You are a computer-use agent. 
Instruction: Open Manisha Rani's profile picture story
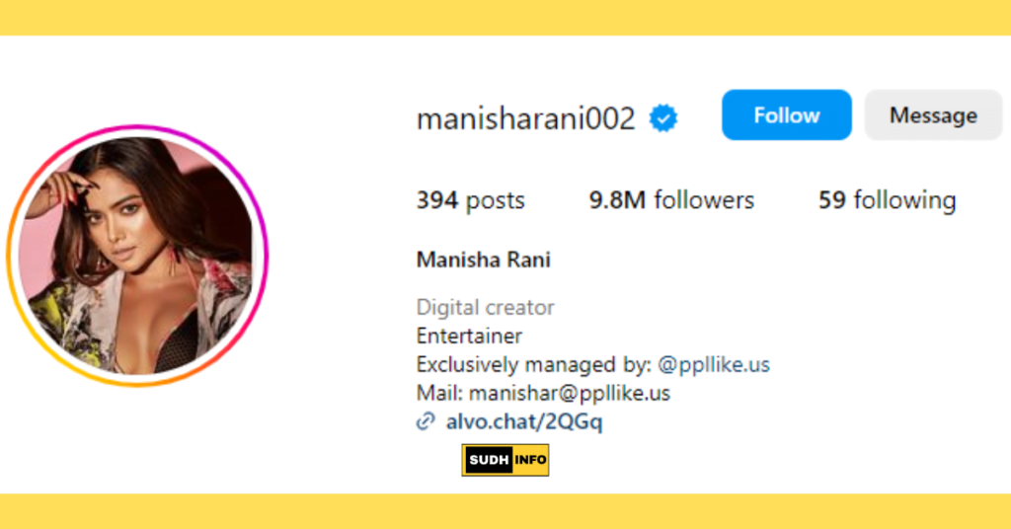tap(137, 256)
